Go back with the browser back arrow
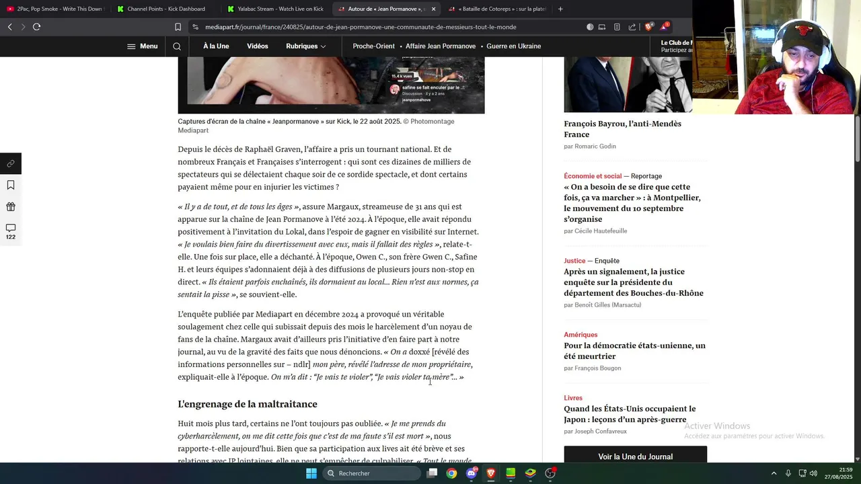Viewport: 861px width, 484px height. pyautogui.click(x=9, y=27)
